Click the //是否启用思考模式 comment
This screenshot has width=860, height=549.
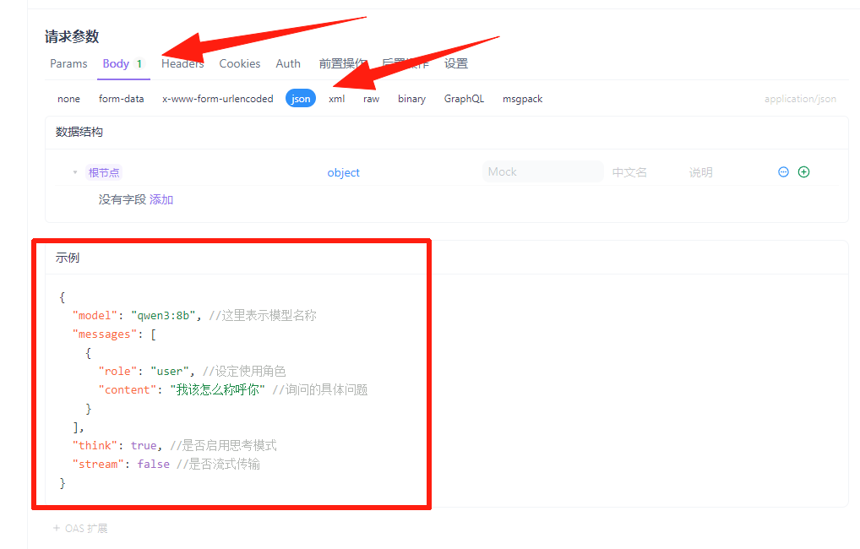[223, 445]
